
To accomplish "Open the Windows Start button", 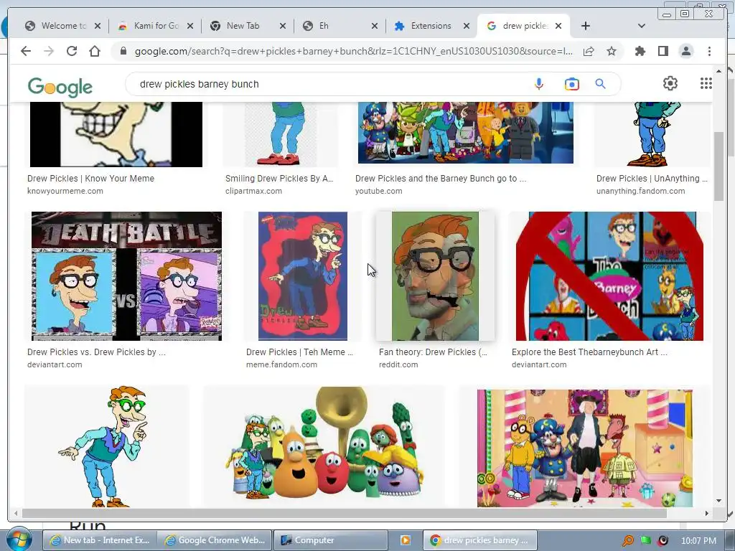I will tap(19, 540).
